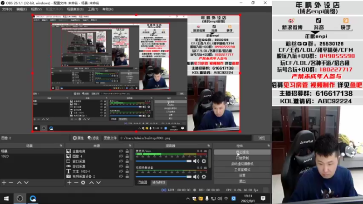The height and width of the screenshot is (204, 363).
Task: Mute the 视频采集设备 mixer channel
Action: 196,177
